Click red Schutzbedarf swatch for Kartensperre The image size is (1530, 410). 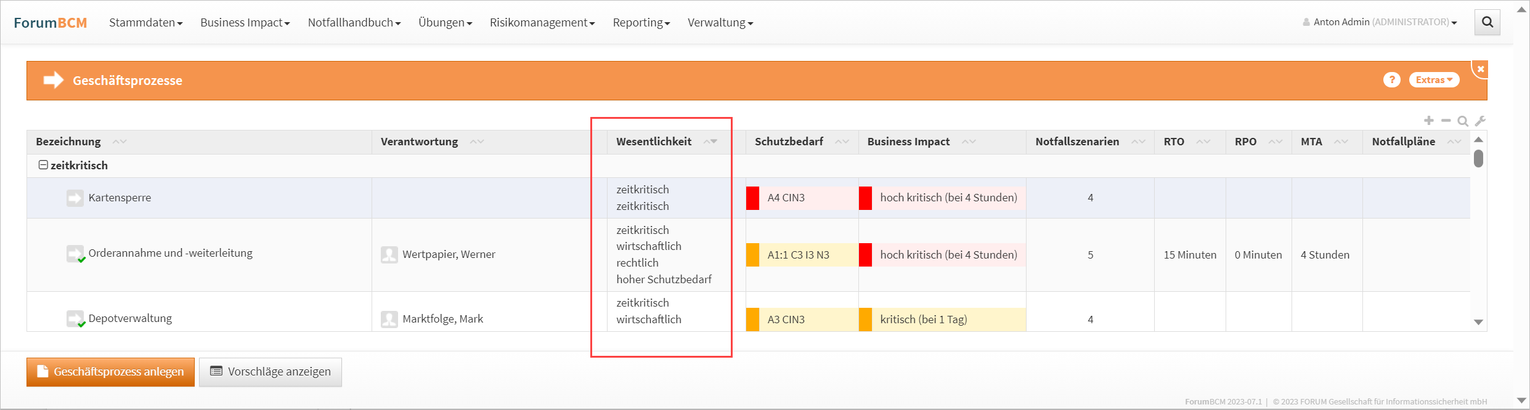752,198
